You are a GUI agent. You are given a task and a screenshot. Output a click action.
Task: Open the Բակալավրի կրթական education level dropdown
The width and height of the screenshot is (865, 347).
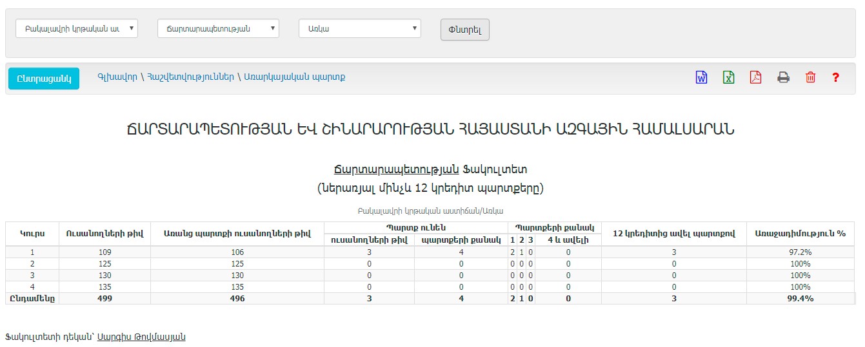[77, 28]
